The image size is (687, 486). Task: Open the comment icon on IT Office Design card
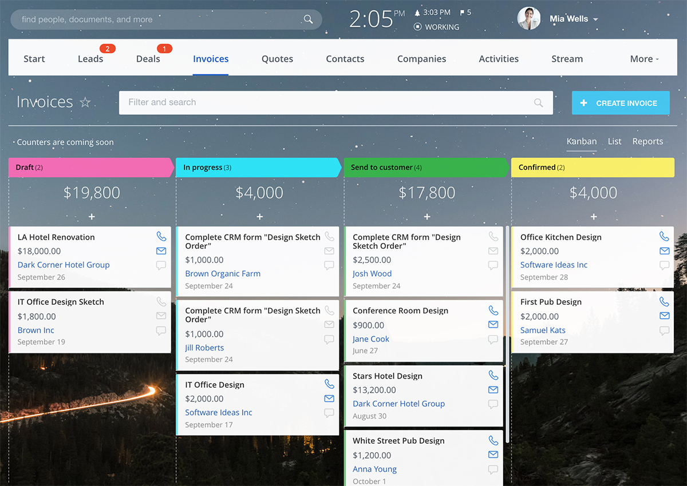329,413
